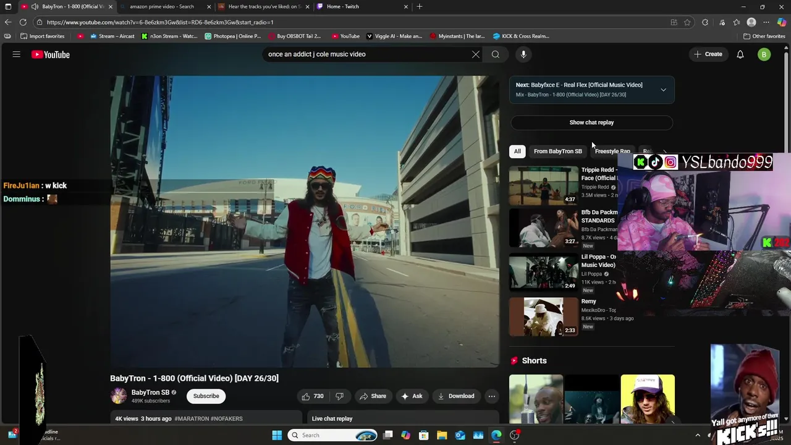This screenshot has width=791, height=445.
Task: Open Lil Poppa video thumbnail
Action: click(x=543, y=272)
